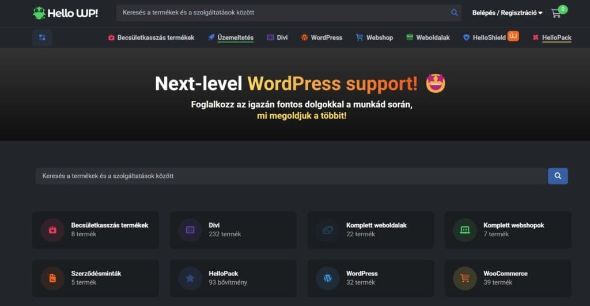Click the '8 termék' count text
Screen dimensions: 590x306
pyautogui.click(x=84, y=234)
